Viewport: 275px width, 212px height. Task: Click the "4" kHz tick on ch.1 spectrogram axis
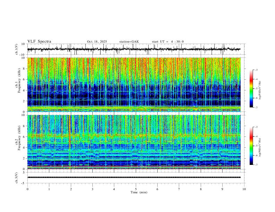(x=24, y=90)
